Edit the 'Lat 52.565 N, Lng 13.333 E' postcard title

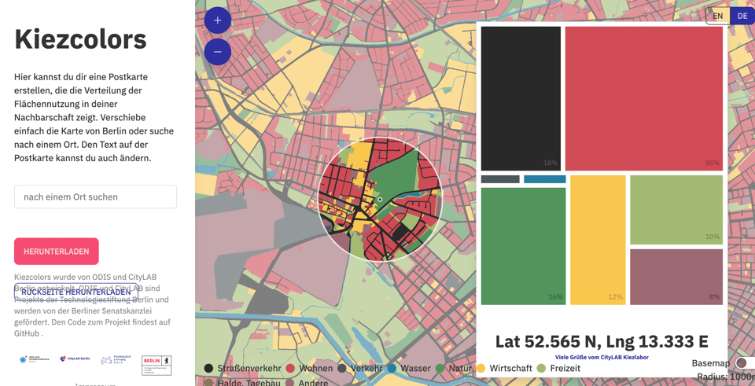coord(602,341)
